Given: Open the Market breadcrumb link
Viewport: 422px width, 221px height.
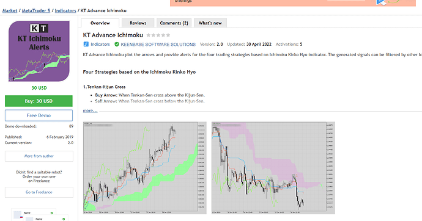Looking at the screenshot, I should pyautogui.click(x=10, y=11).
